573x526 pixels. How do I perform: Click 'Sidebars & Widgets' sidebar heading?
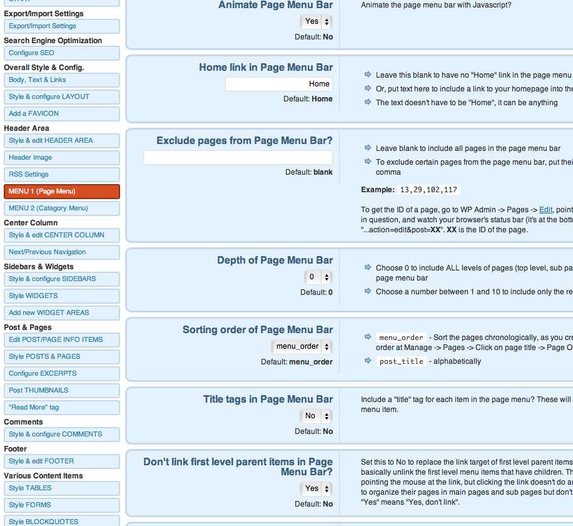(x=39, y=267)
